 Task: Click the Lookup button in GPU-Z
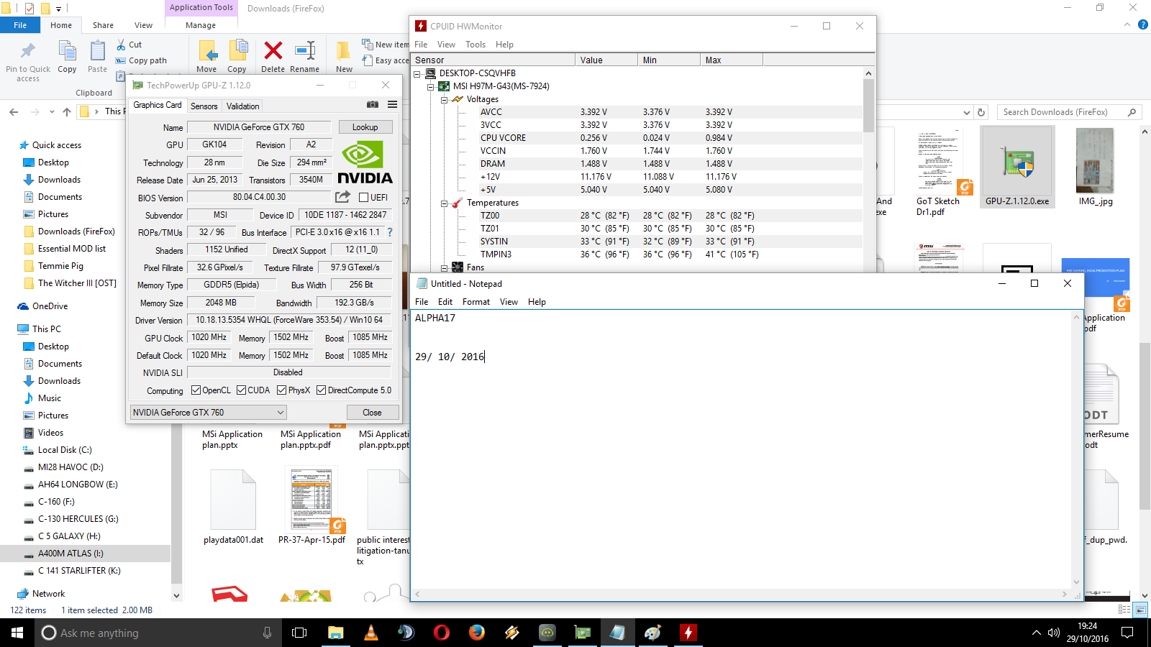365,127
